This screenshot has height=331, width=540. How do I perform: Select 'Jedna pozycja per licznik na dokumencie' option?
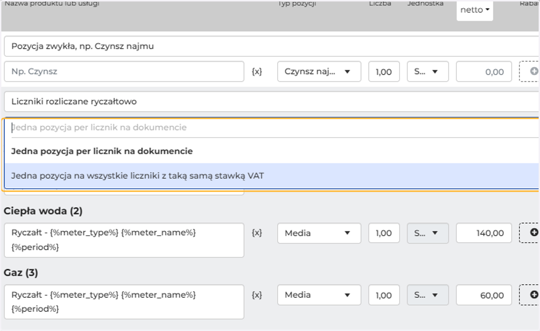click(x=272, y=151)
